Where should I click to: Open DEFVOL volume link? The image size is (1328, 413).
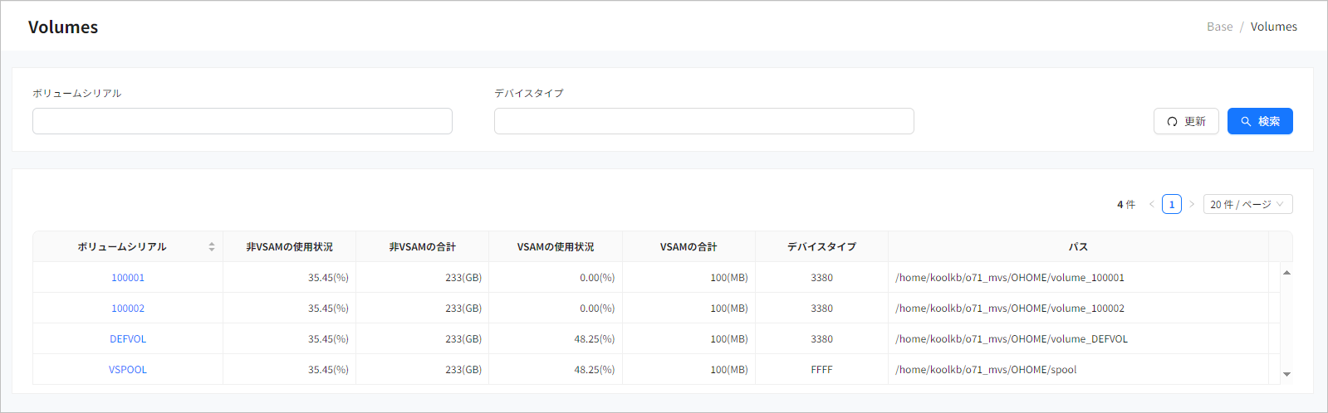point(128,339)
